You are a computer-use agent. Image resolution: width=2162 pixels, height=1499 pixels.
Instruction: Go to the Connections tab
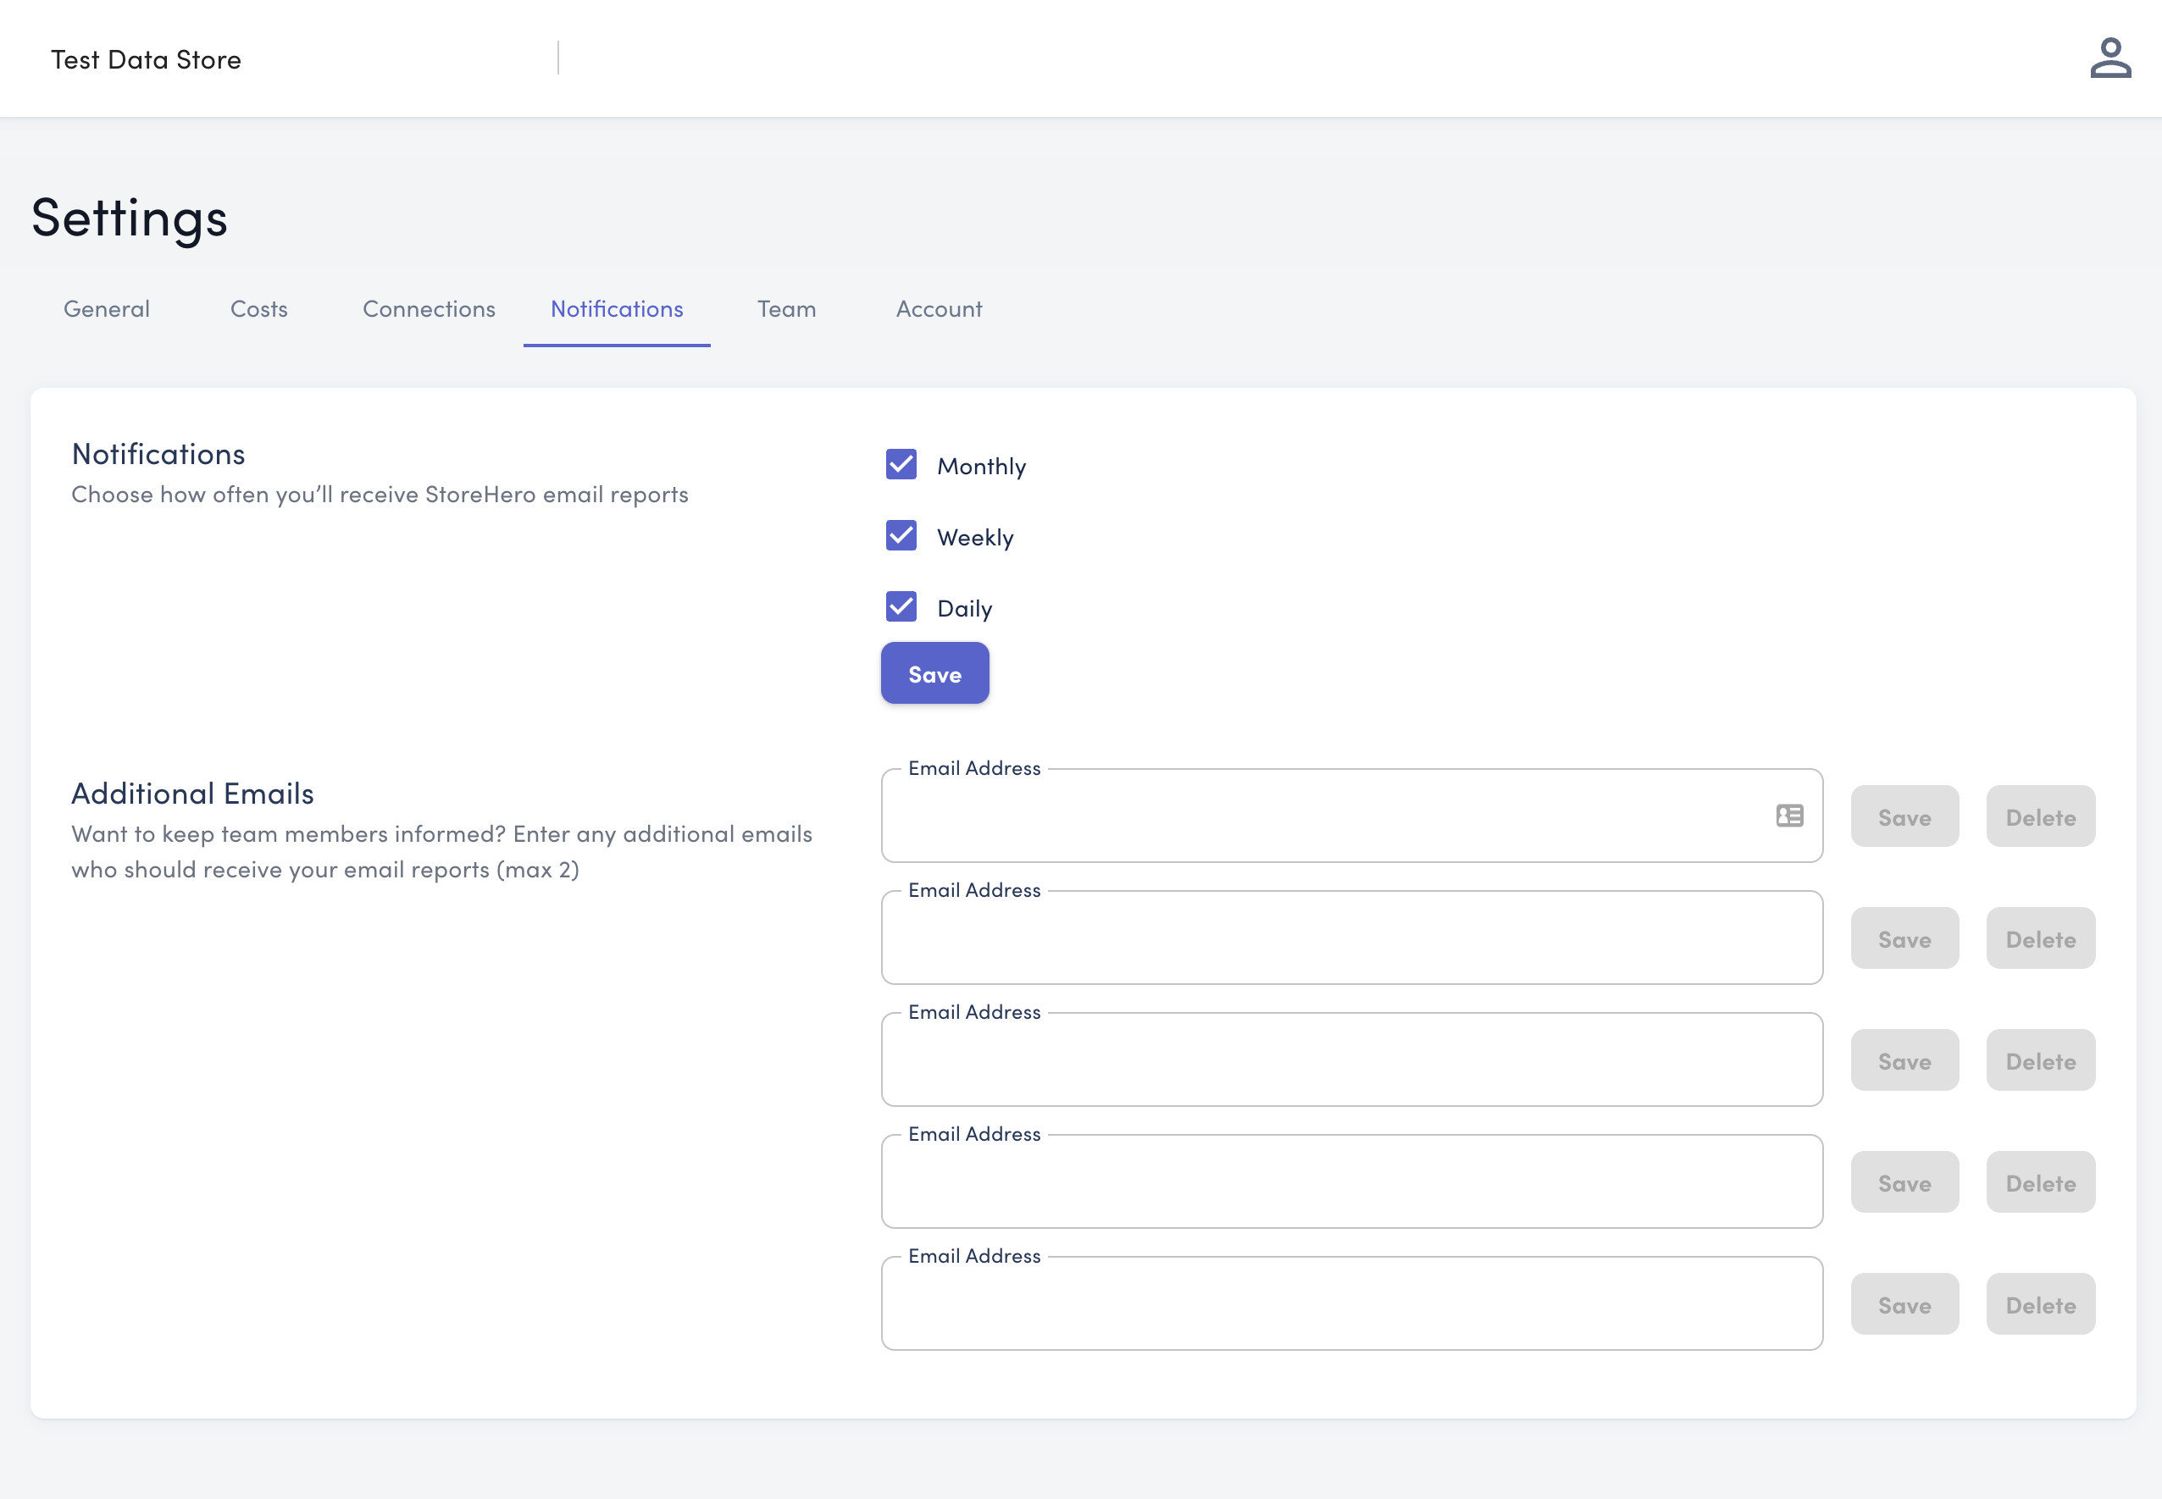tap(429, 309)
